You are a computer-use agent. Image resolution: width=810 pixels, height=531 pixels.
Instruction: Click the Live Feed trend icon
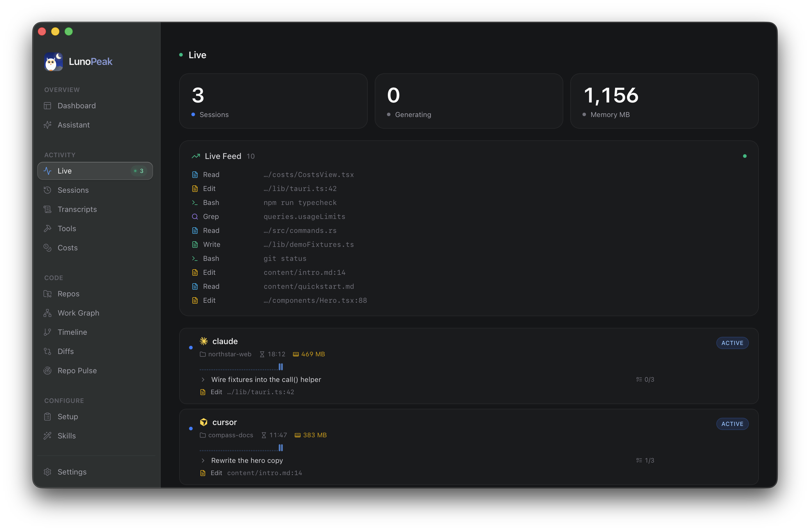[x=196, y=156]
